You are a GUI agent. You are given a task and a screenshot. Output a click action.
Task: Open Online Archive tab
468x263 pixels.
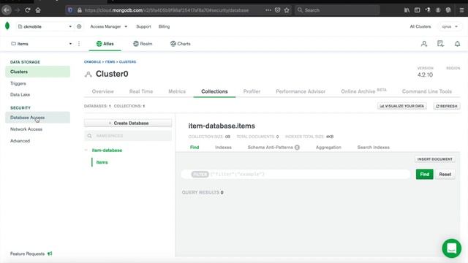(x=363, y=91)
